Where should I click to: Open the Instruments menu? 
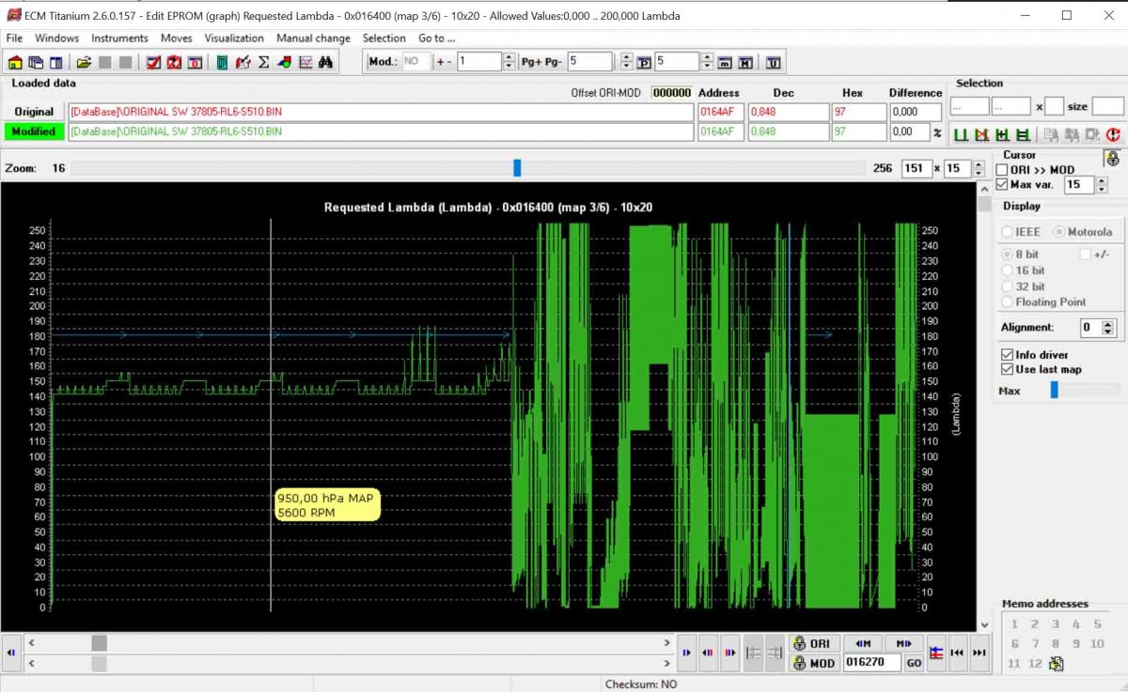[119, 38]
